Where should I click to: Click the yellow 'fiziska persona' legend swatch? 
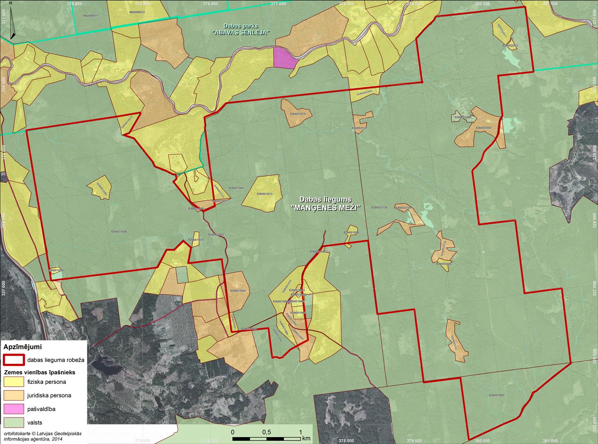(14, 382)
